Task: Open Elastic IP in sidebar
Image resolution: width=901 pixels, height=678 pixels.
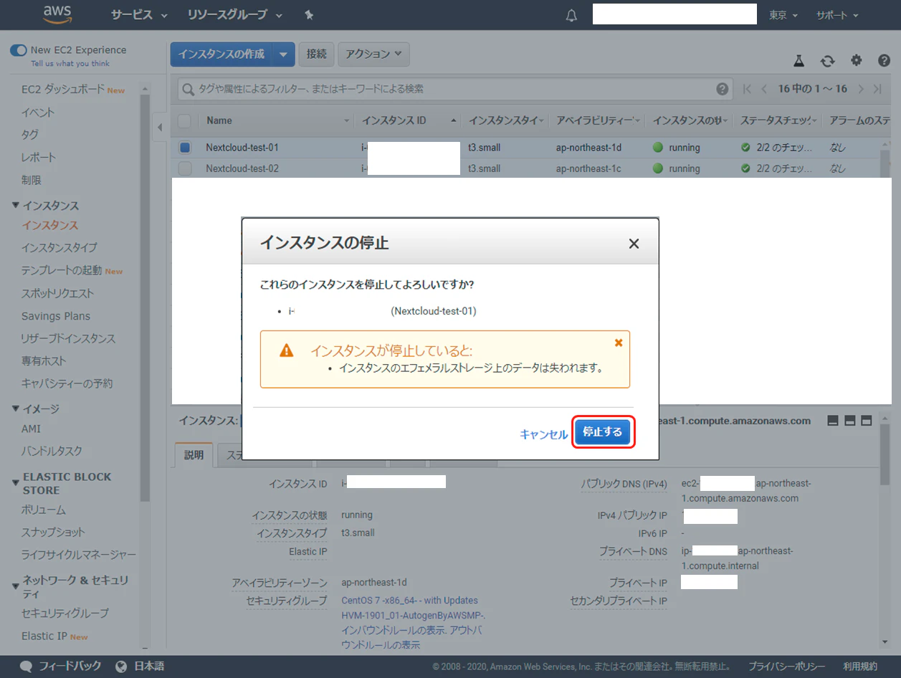Action: coord(44,636)
